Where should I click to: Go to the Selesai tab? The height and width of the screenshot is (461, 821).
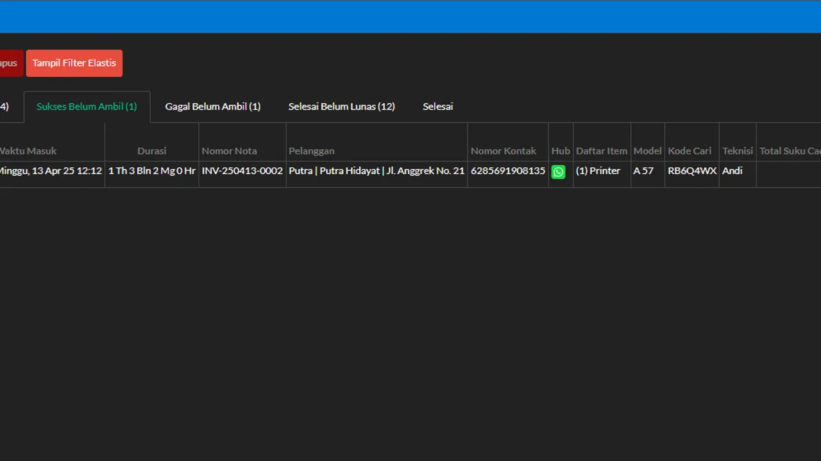[x=438, y=107]
